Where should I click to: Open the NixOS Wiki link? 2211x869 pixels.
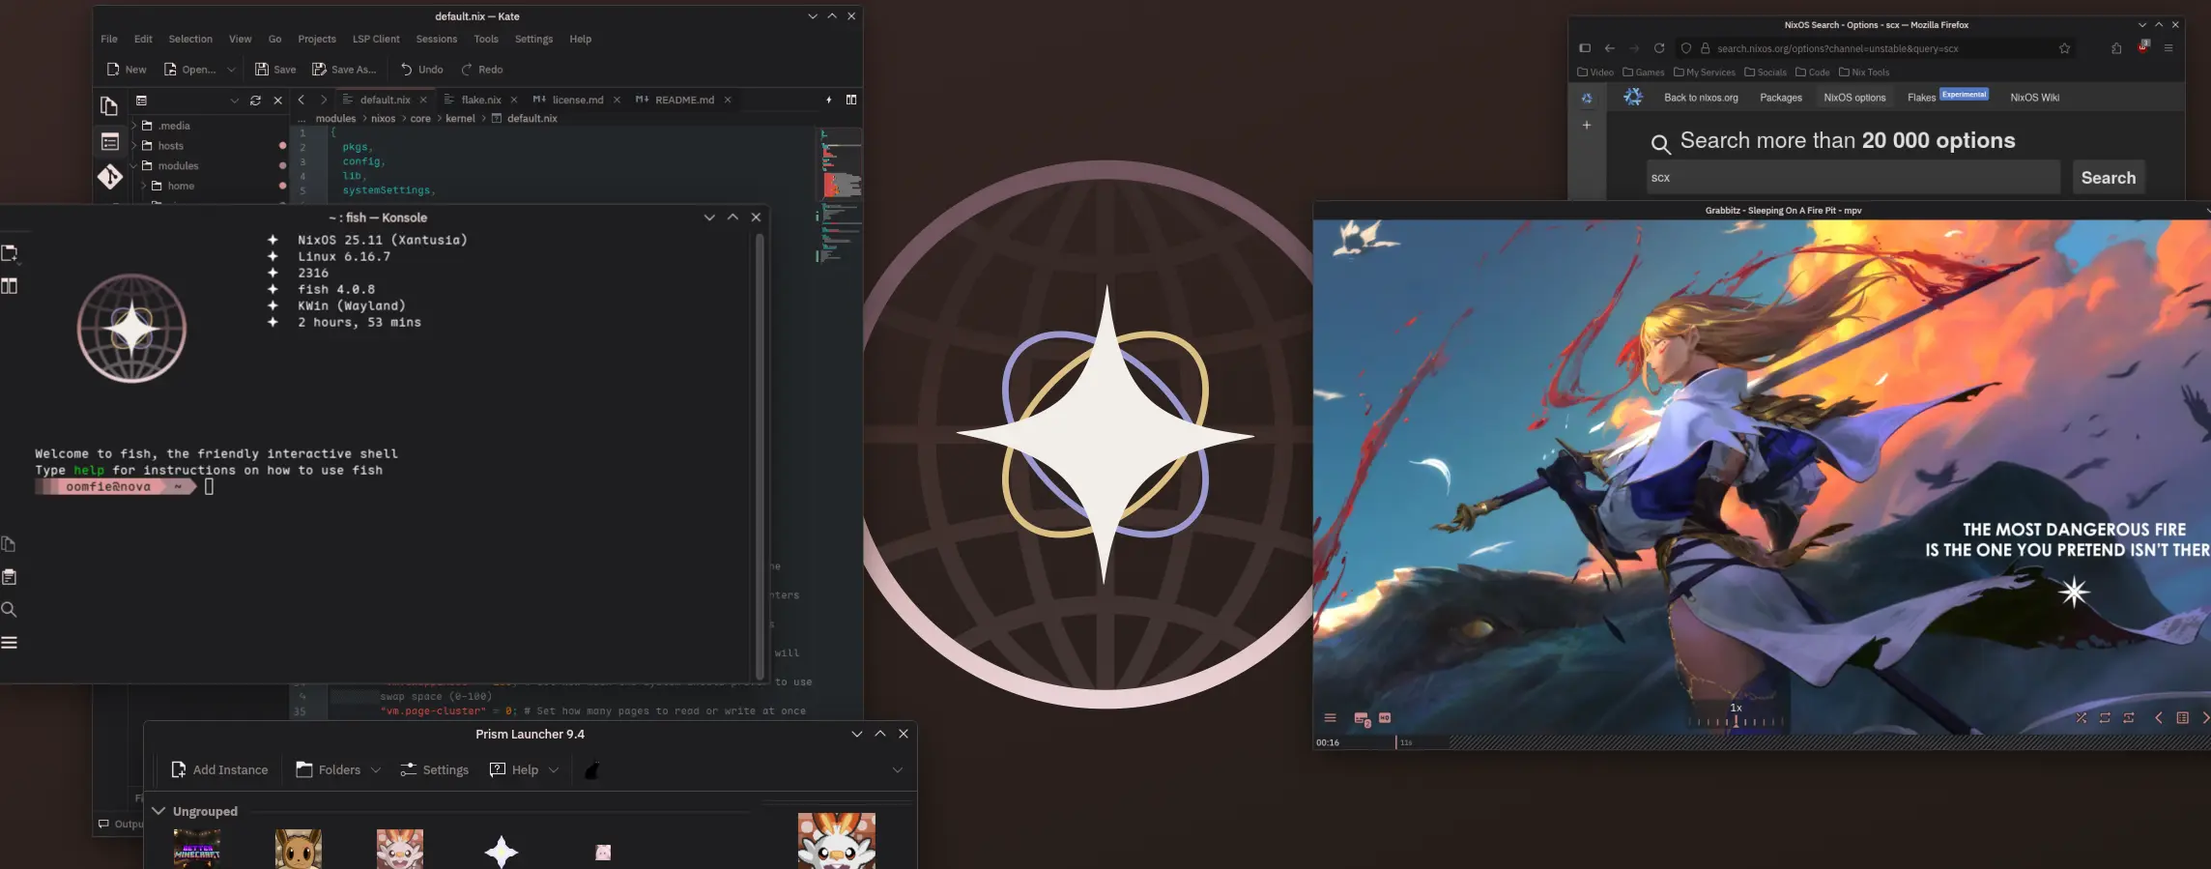pos(2034,98)
